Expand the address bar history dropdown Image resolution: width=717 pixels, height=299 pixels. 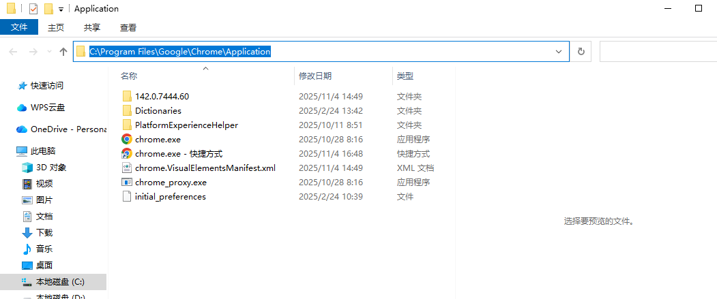tap(559, 52)
